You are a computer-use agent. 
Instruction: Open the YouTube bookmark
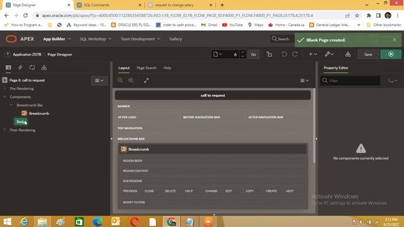(232, 25)
